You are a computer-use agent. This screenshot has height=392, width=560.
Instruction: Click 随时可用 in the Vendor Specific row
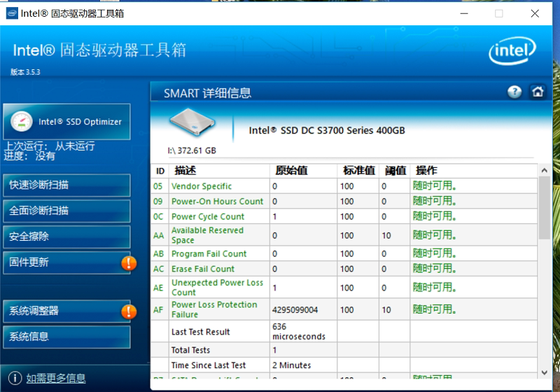pos(435,186)
